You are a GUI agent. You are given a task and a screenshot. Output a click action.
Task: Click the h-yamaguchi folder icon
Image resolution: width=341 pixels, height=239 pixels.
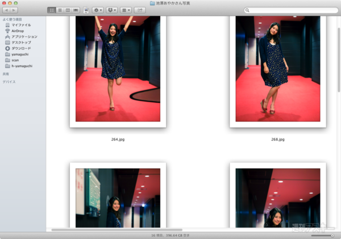tap(7, 66)
